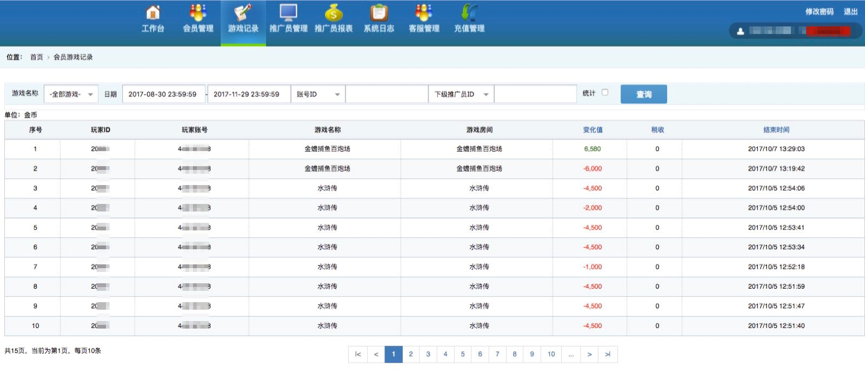Click the start date field 2017-08-30
The width and height of the screenshot is (865, 382).
pyautogui.click(x=163, y=94)
